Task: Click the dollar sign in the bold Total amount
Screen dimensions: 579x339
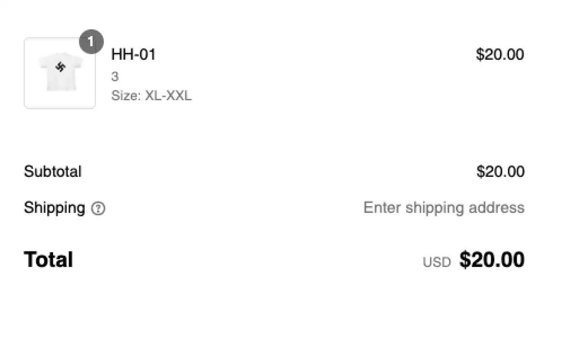Action: pos(464,260)
